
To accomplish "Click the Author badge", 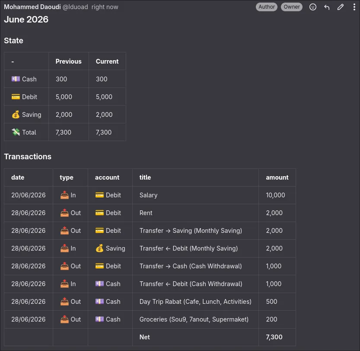I will pos(267,7).
